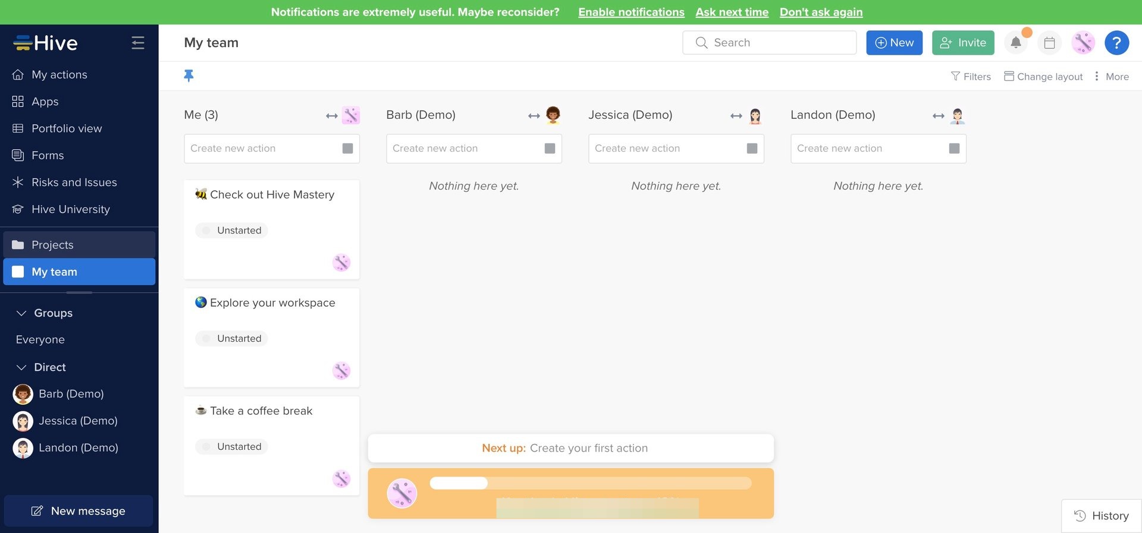The height and width of the screenshot is (533, 1142).
Task: Click New message button
Action: pos(79,511)
